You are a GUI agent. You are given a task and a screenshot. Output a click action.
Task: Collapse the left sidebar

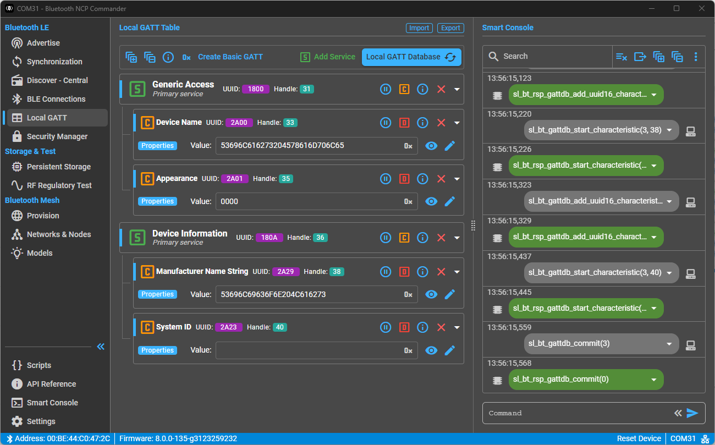101,347
